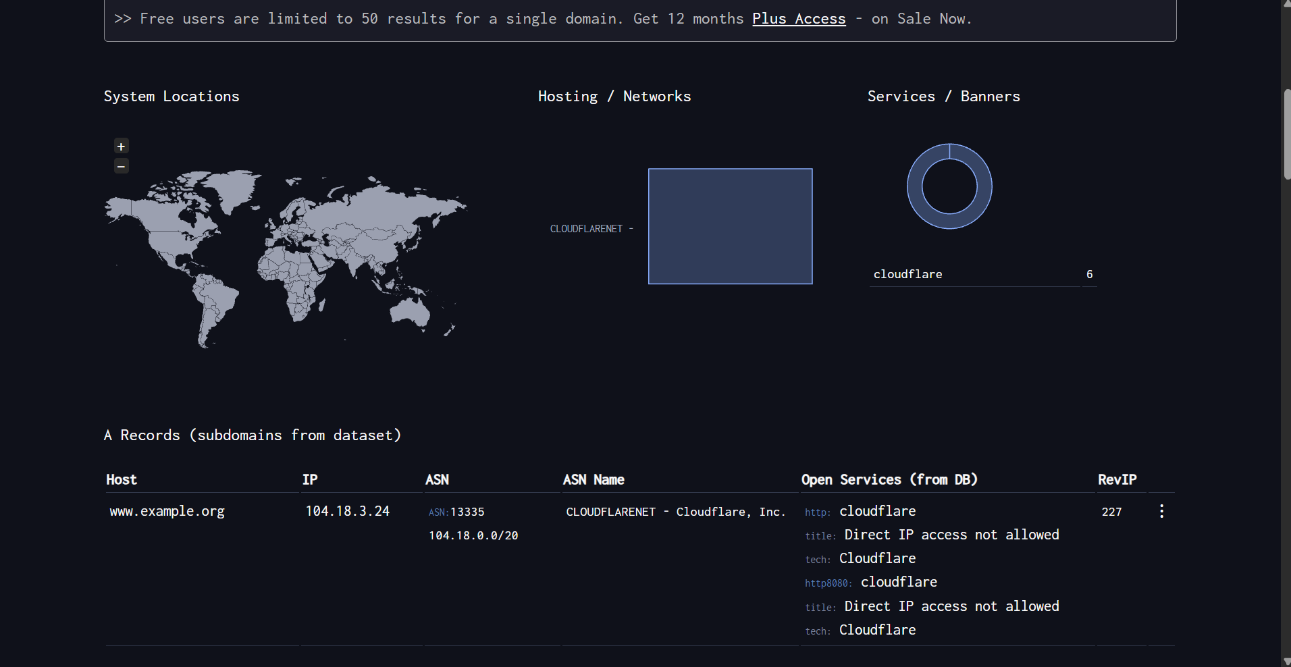Image resolution: width=1291 pixels, height=667 pixels.
Task: Click the http service label
Action: point(817,513)
